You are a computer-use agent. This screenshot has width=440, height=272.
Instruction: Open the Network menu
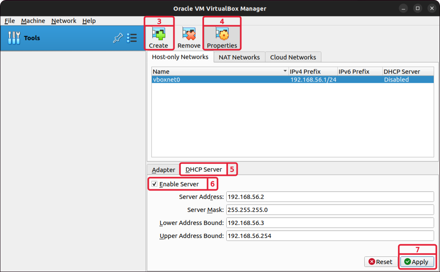pos(64,21)
